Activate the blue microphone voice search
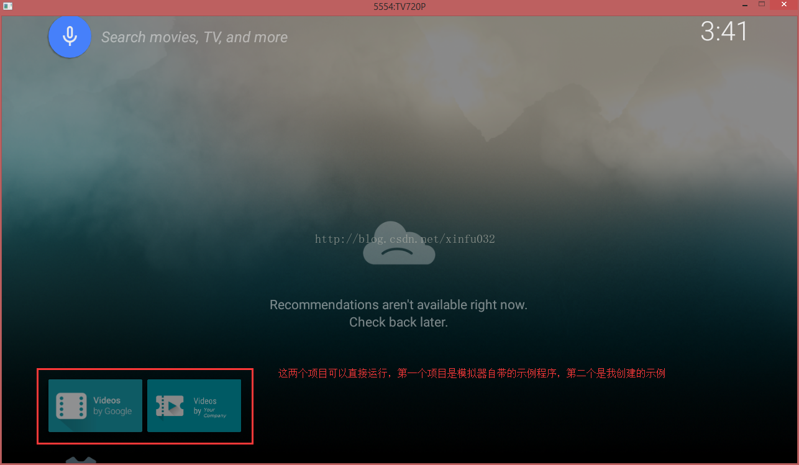The width and height of the screenshot is (799, 465). pyautogui.click(x=70, y=37)
